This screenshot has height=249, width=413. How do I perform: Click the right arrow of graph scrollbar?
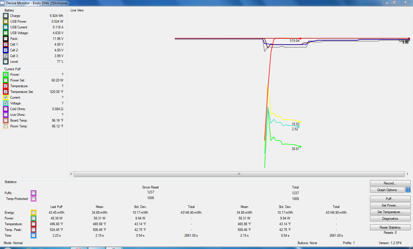pos(408,174)
